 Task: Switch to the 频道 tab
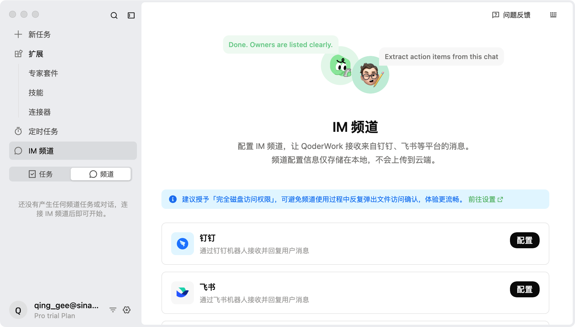coord(101,174)
